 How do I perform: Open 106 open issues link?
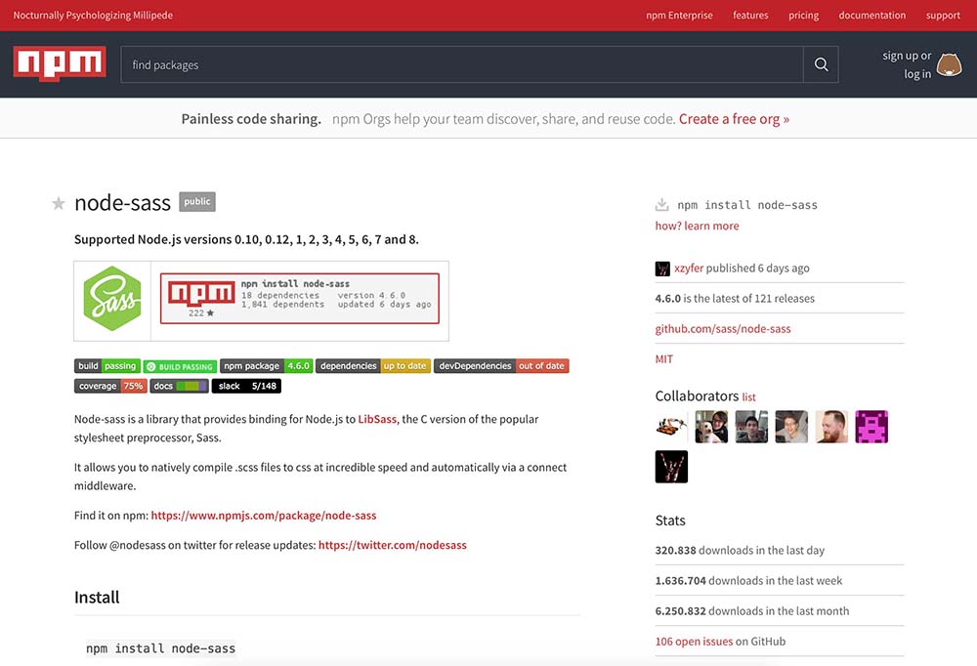694,642
